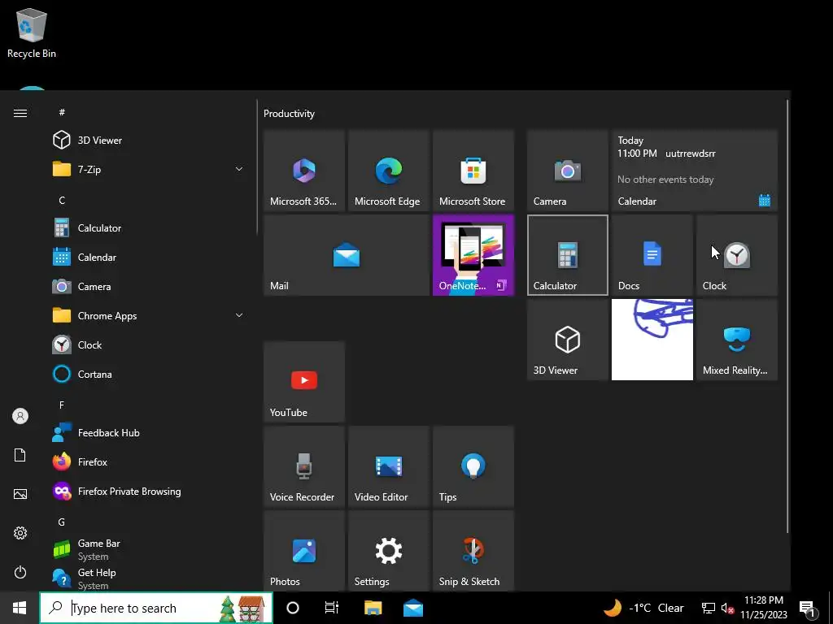
Task: Open the Mixed Reality Portal tile
Action: pyautogui.click(x=737, y=340)
